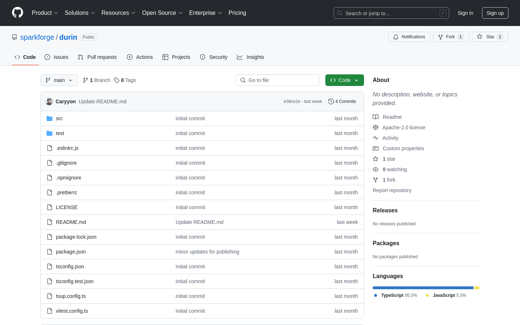Click the tag icon beside 0 Tags
Viewport: 520px width, 325px height.
(117, 80)
